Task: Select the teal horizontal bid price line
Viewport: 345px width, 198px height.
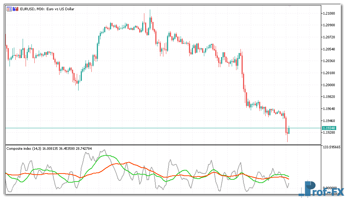Action: 146,128
